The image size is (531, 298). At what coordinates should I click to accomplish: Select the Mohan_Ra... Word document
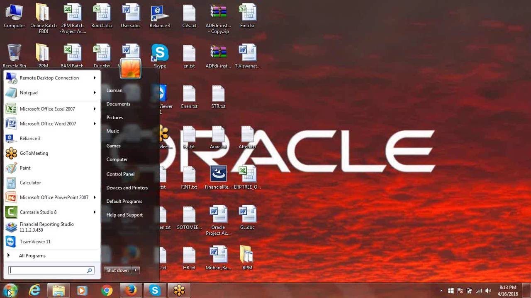pyautogui.click(x=218, y=258)
